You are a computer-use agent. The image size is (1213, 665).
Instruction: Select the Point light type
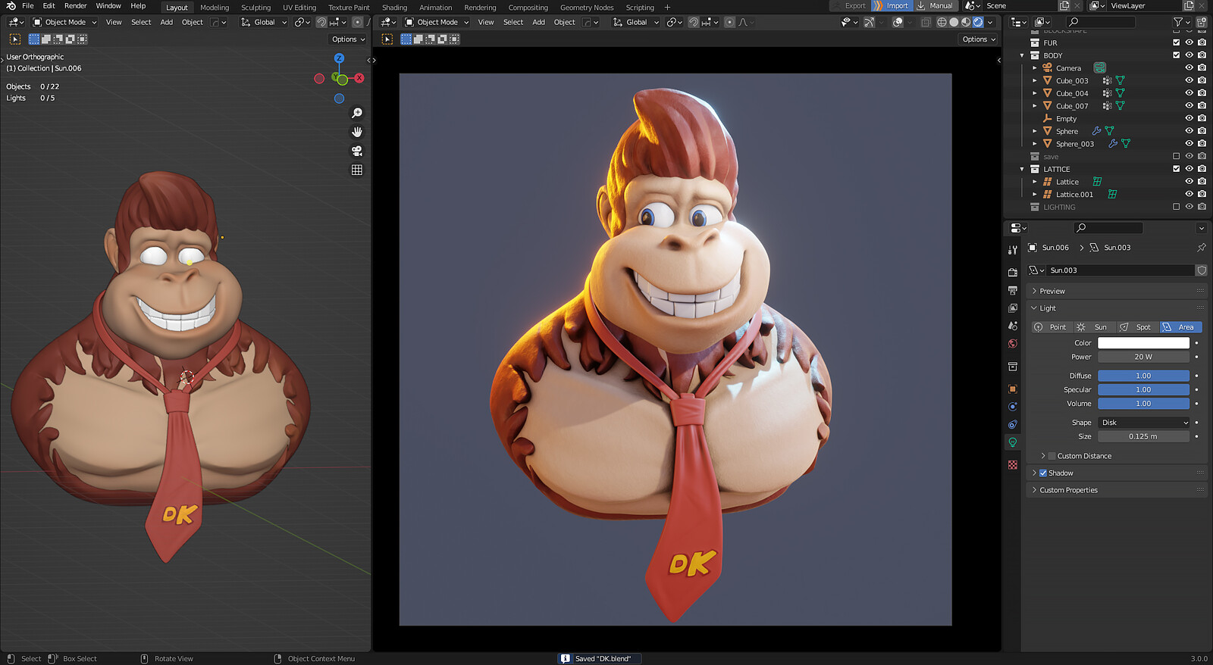(x=1052, y=327)
